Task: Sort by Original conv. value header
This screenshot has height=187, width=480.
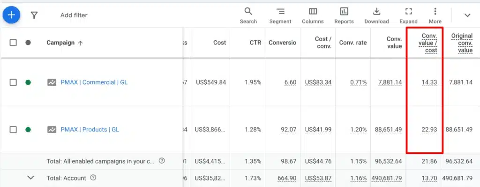Action: click(462, 43)
